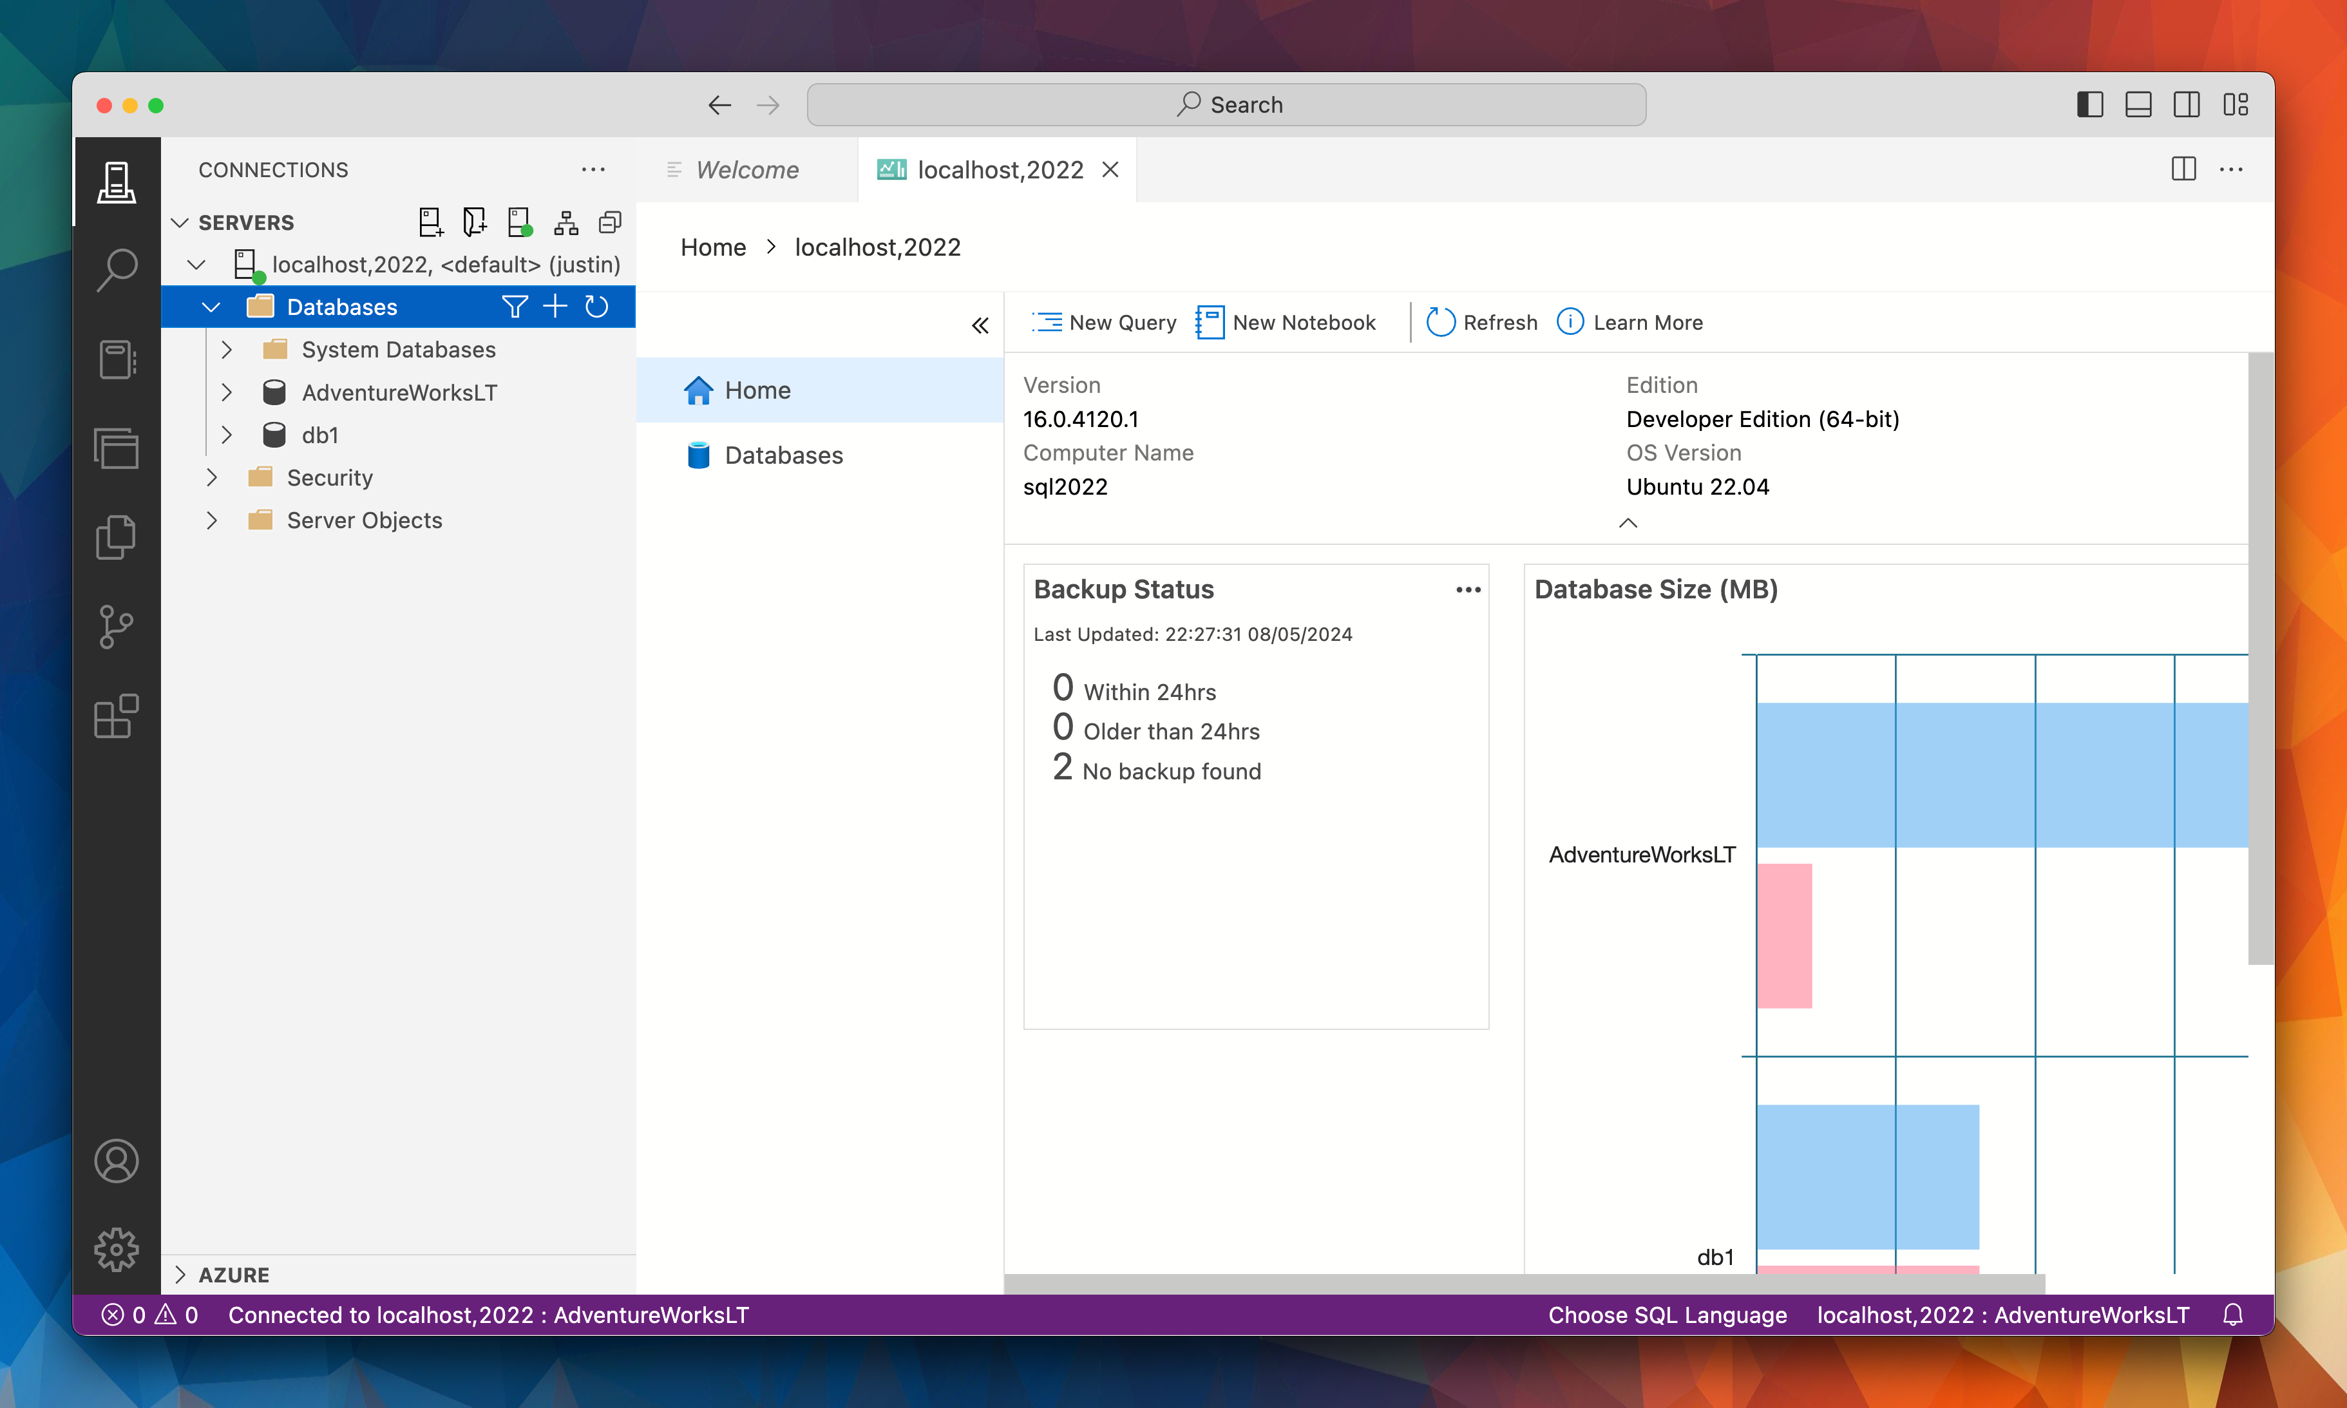2347x1408 pixels.
Task: Refresh the Databases node in the tree
Action: pyautogui.click(x=596, y=307)
